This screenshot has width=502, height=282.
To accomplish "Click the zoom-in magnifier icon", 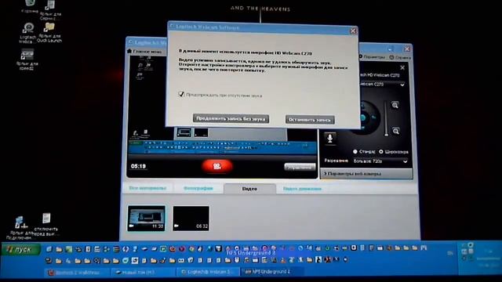I will click(395, 105).
